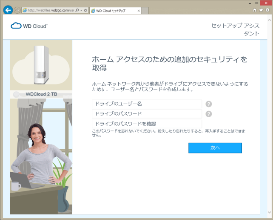273x220 pixels.
Task: Click the WDCloud 2 TB label
Action: (x=41, y=94)
